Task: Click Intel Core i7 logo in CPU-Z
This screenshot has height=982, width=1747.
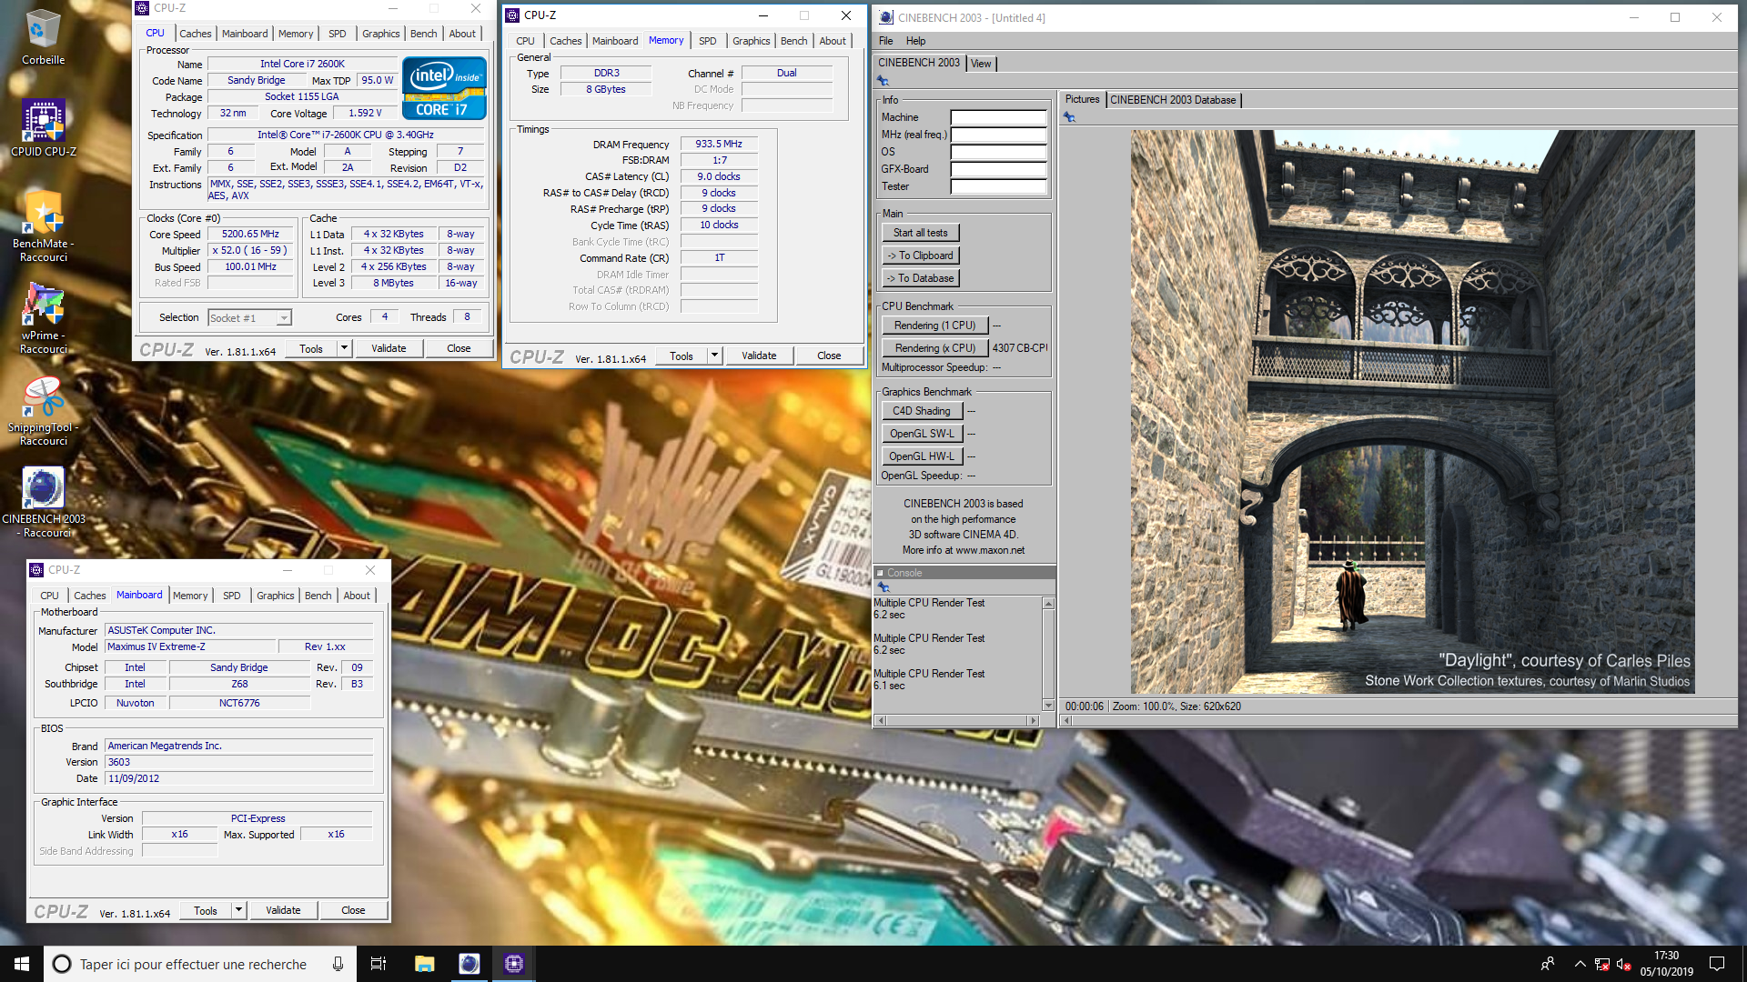Action: [444, 87]
